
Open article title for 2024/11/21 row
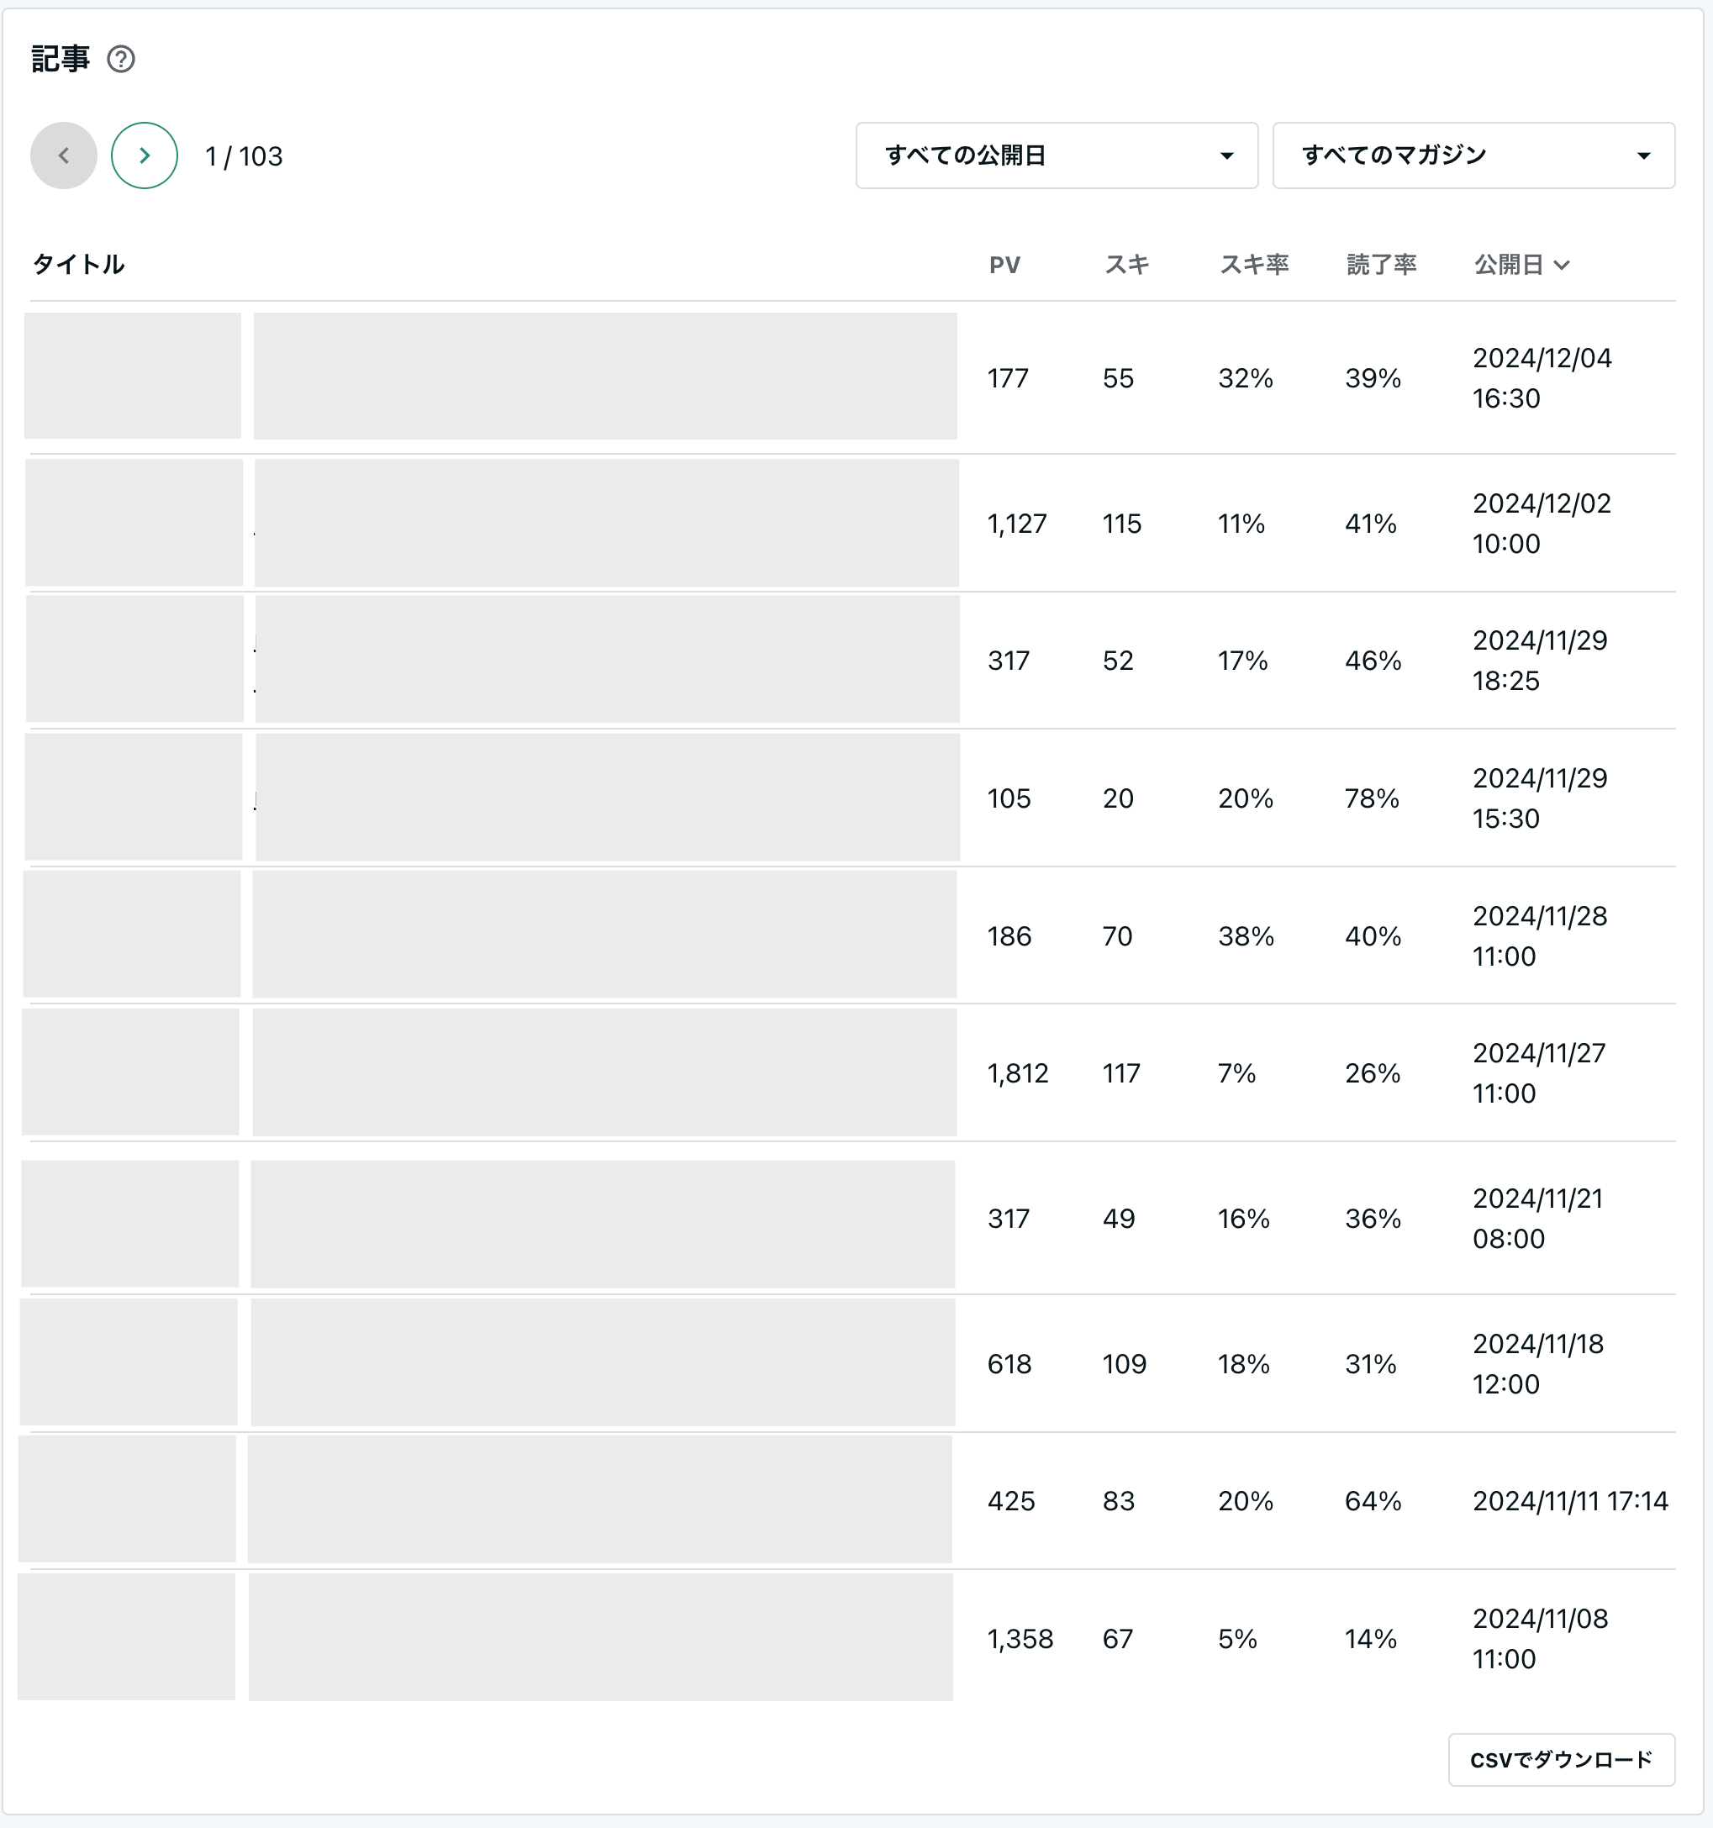(603, 1223)
